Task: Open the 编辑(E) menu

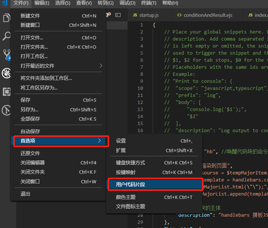Action: click(42, 3)
